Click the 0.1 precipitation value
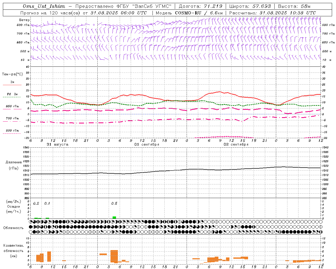The image size is (336, 269). pos(47,204)
